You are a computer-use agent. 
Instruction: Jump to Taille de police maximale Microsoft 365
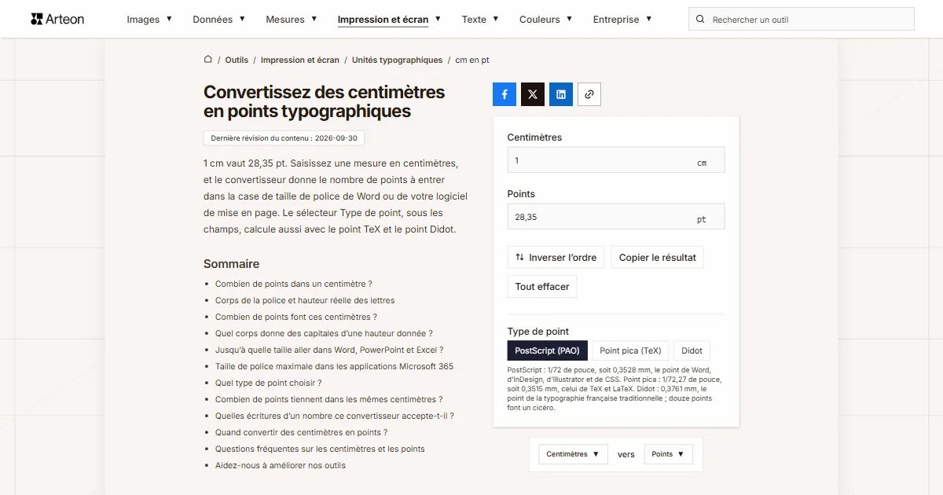tap(334, 366)
